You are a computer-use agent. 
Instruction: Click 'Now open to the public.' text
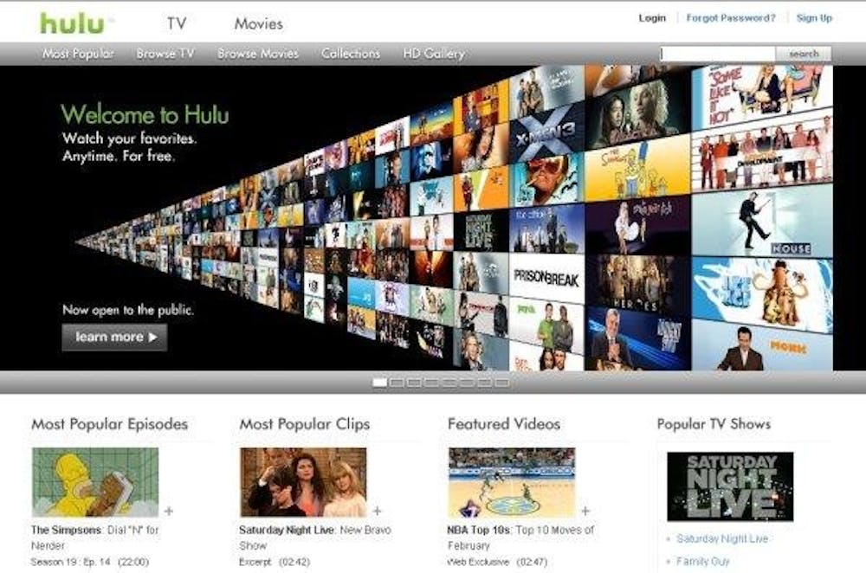(128, 310)
